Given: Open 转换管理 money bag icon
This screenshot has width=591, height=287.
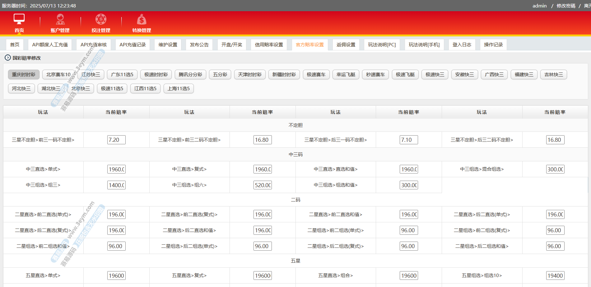Looking at the screenshot, I should (142, 20).
